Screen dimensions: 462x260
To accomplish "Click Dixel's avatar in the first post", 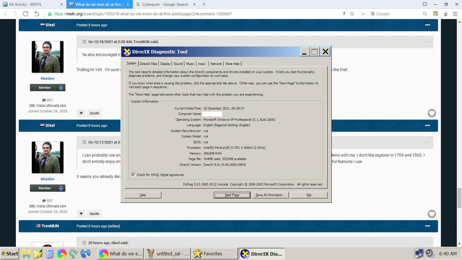I will pos(48,57).
